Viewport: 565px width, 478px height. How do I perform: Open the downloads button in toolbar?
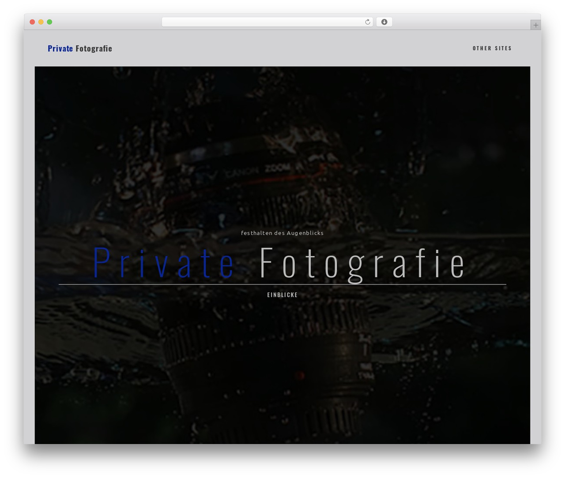pyautogui.click(x=384, y=22)
